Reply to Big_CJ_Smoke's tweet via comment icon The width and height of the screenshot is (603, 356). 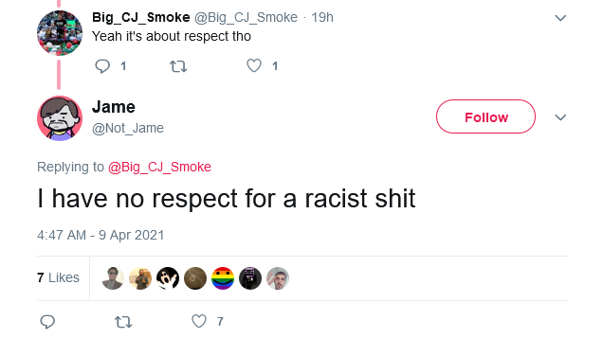102,66
